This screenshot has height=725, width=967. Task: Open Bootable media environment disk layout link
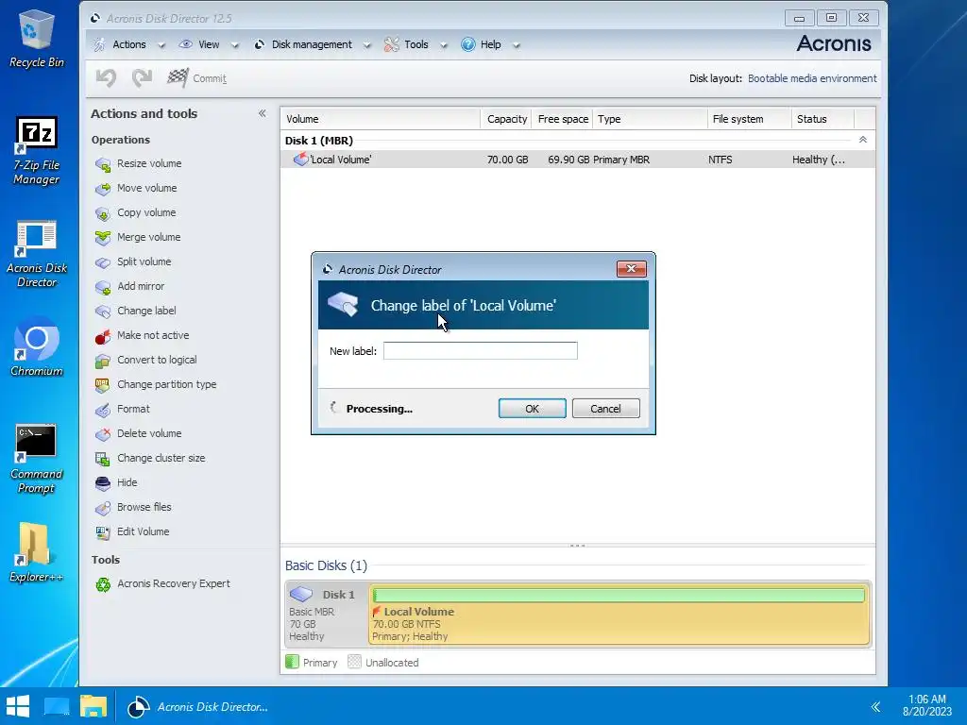[x=812, y=78]
